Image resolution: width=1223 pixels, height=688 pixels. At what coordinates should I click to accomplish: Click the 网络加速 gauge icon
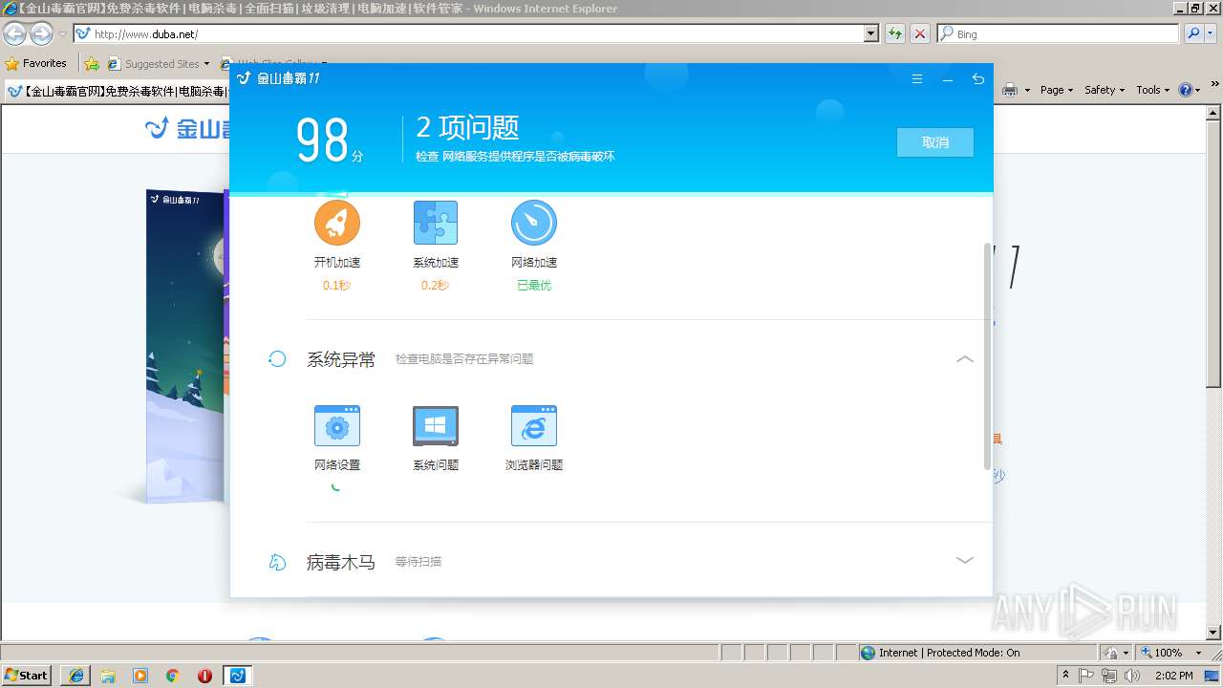click(534, 223)
